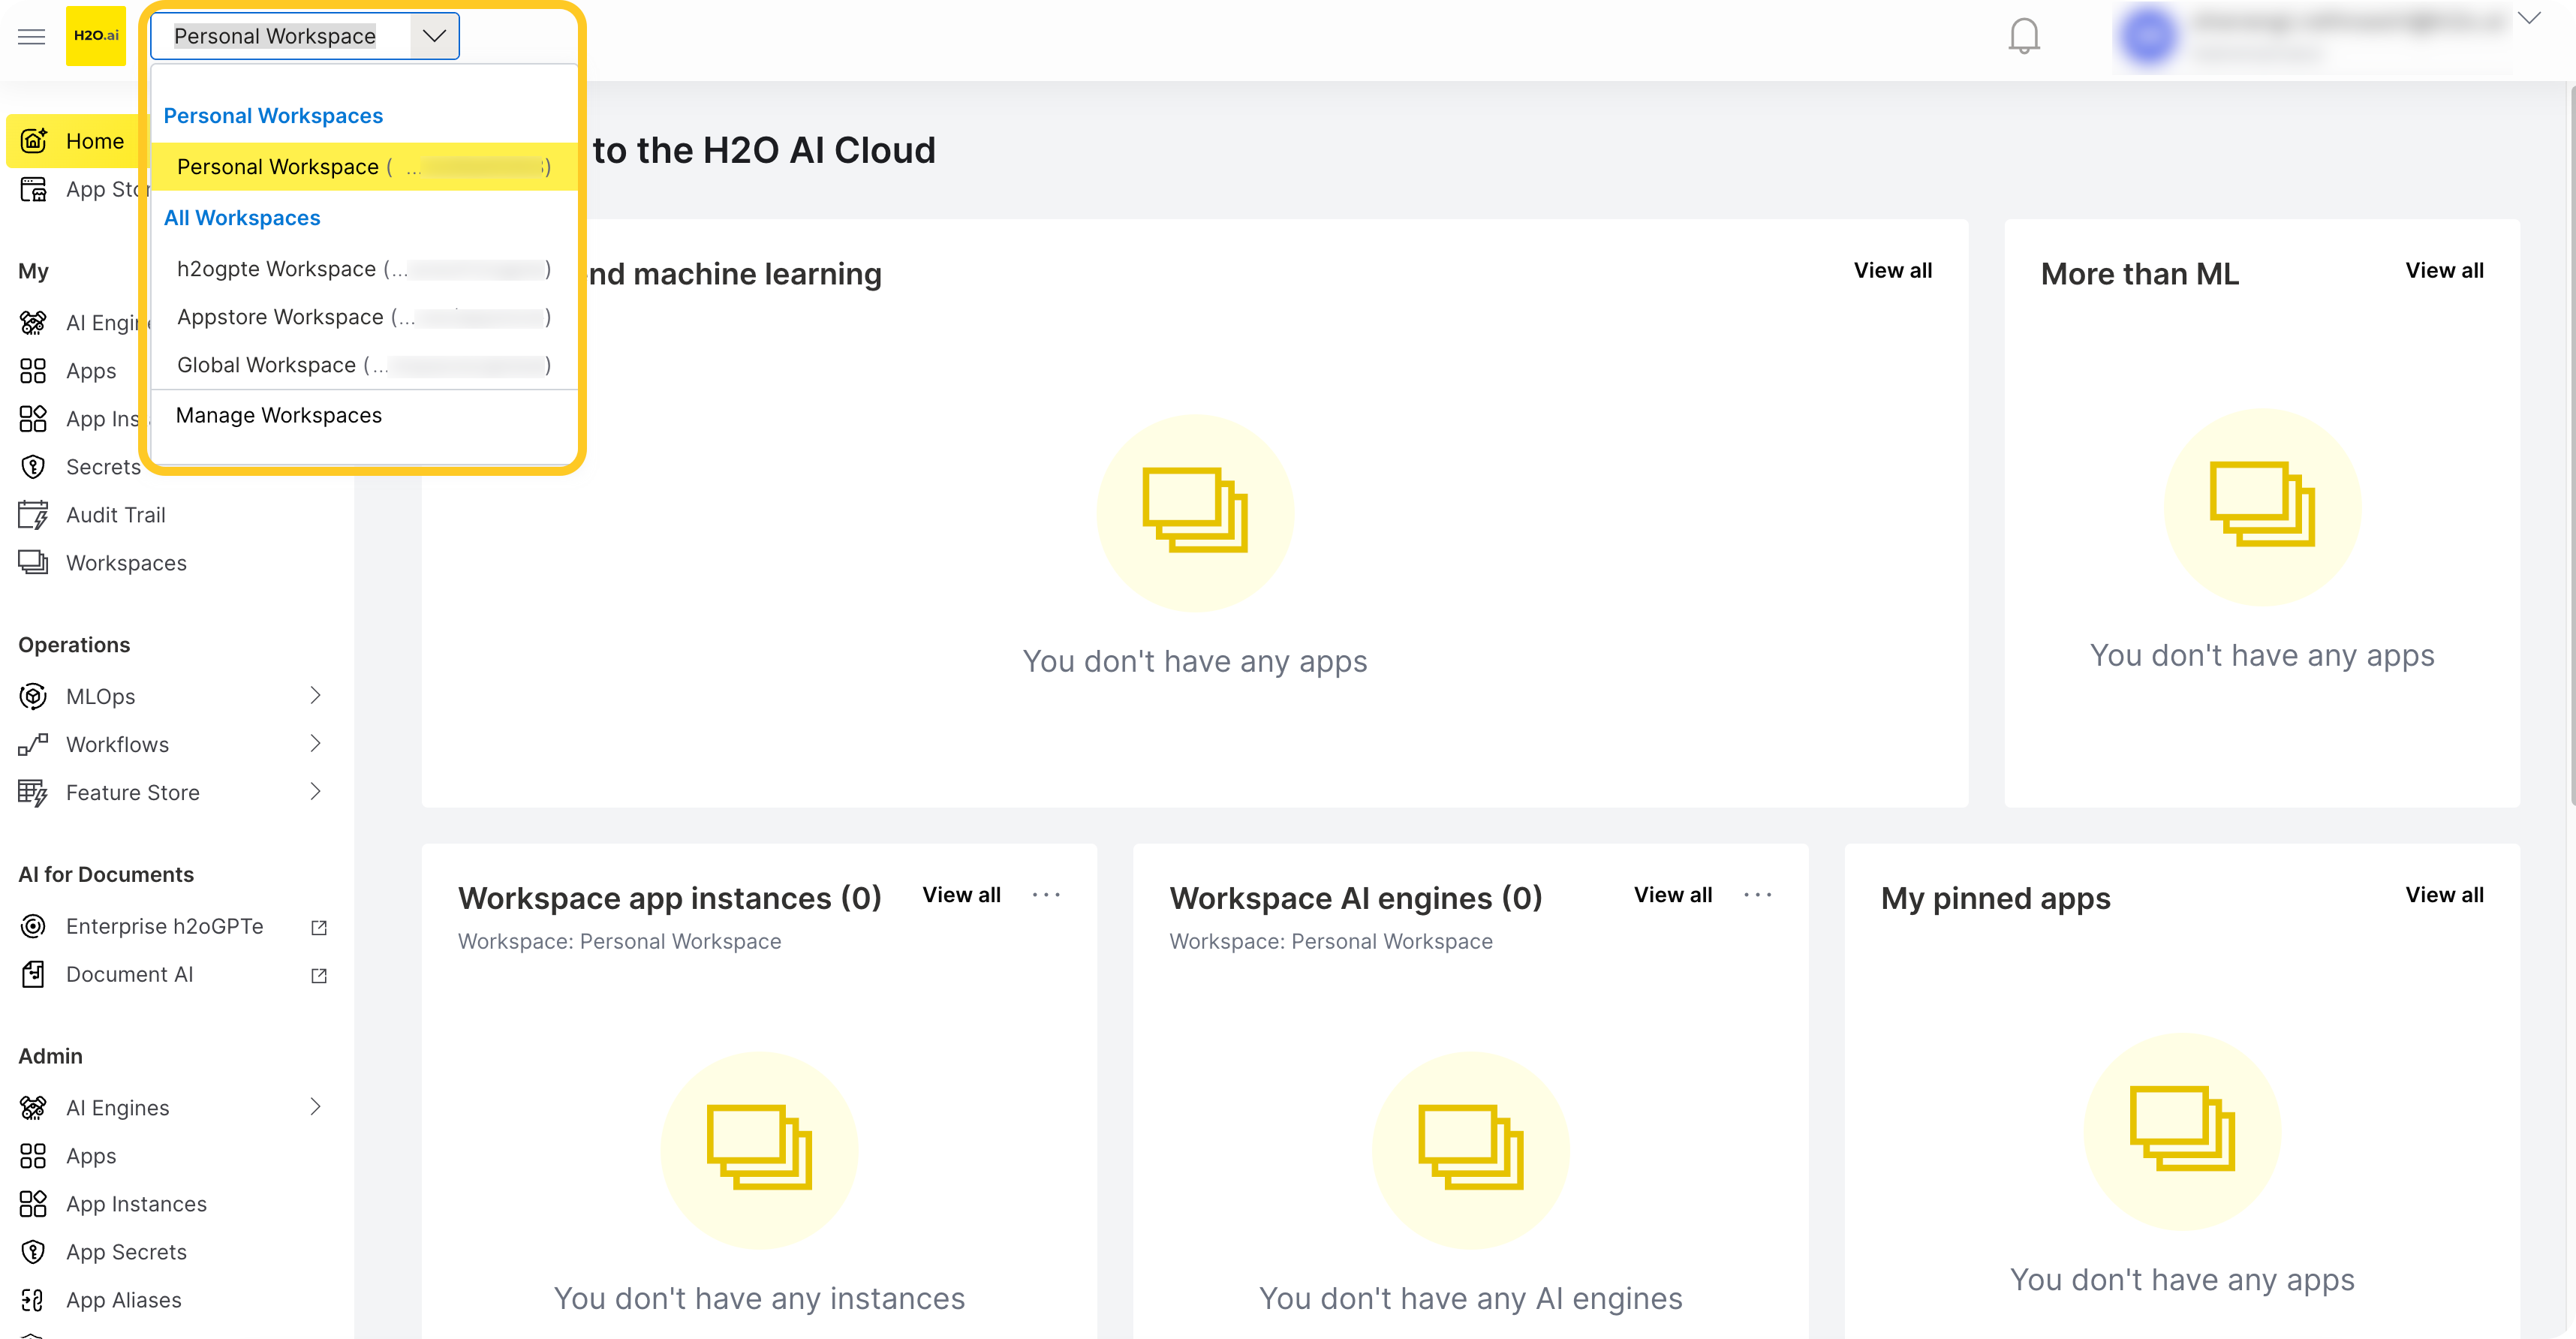Open more options for Workspace app instances

tap(1046, 895)
